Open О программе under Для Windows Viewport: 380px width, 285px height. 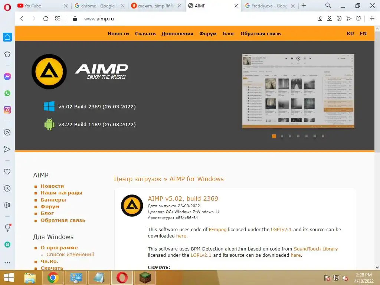[x=59, y=248]
